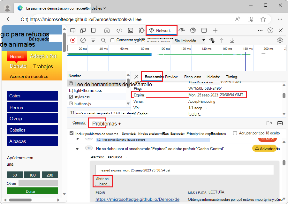Open Niveles predeterminados severity dropdown

click(153, 134)
